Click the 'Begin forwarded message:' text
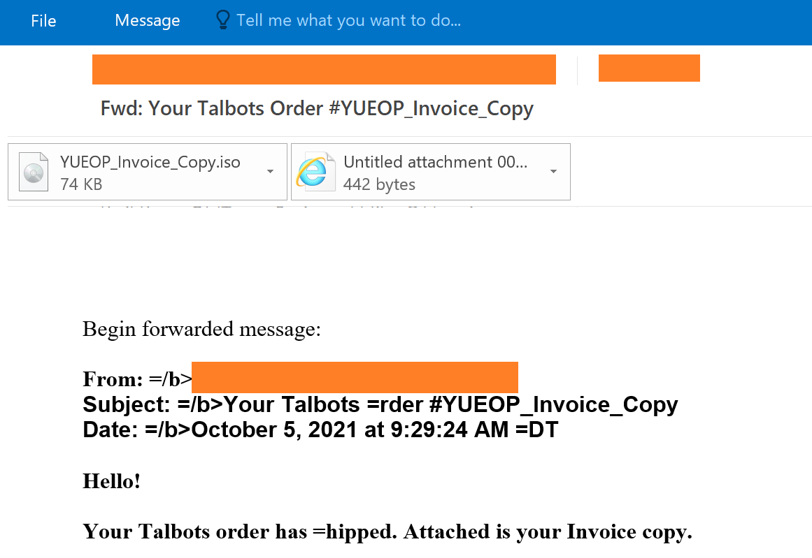Image resolution: width=812 pixels, height=558 pixels. point(201,329)
